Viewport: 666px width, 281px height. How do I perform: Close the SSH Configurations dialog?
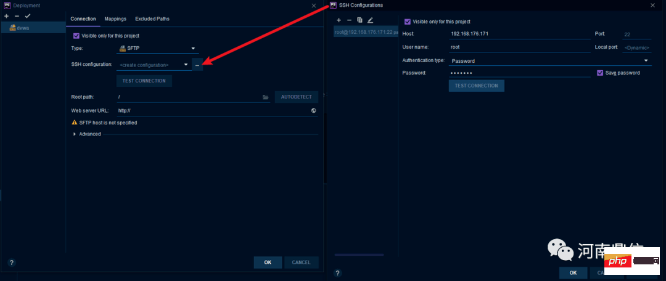click(653, 5)
